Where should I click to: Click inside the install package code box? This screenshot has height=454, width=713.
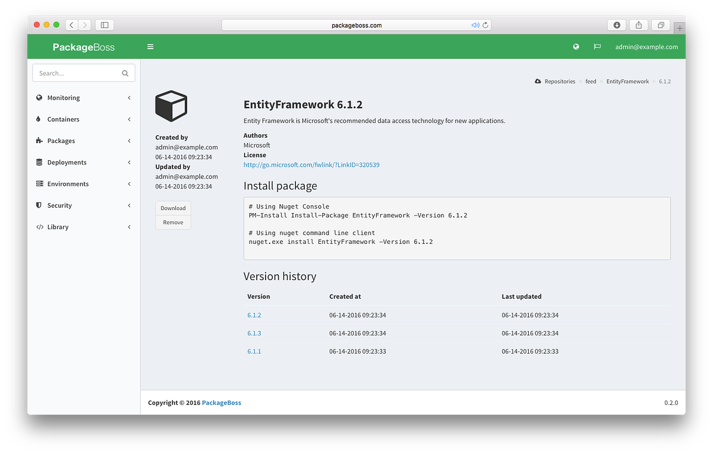tap(457, 228)
